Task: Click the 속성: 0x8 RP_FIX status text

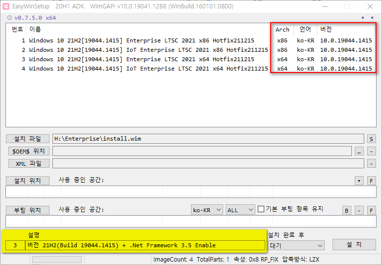Action: pos(256,260)
